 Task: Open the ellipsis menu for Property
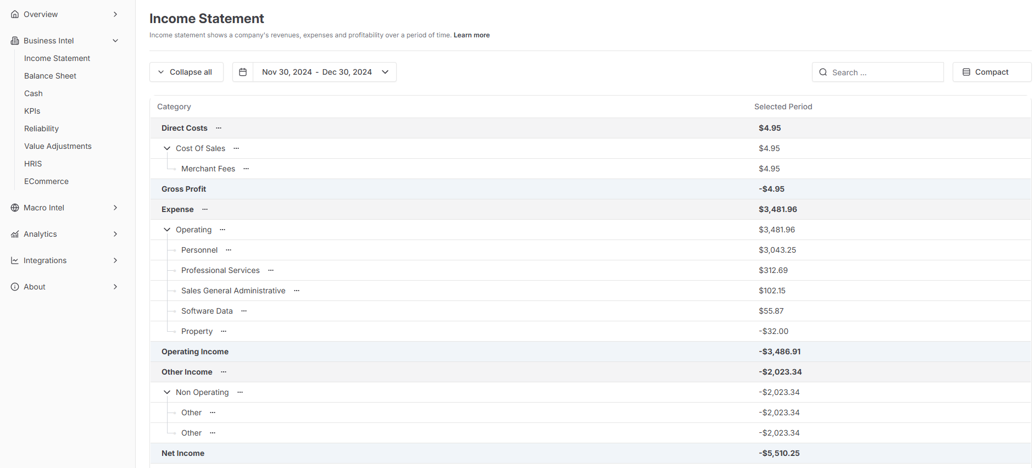224,331
